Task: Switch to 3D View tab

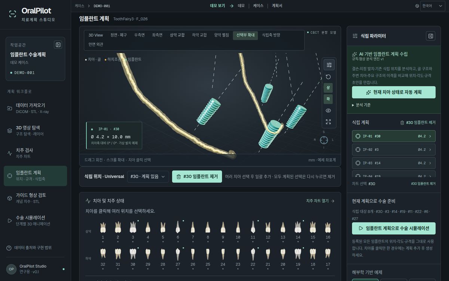Action: pyautogui.click(x=96, y=35)
